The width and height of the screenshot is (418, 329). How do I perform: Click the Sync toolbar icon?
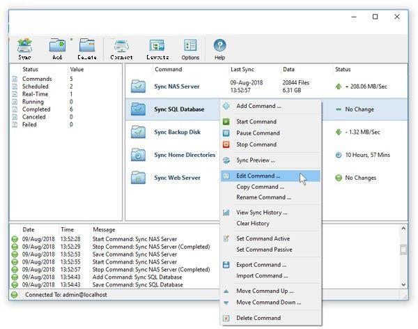24,48
